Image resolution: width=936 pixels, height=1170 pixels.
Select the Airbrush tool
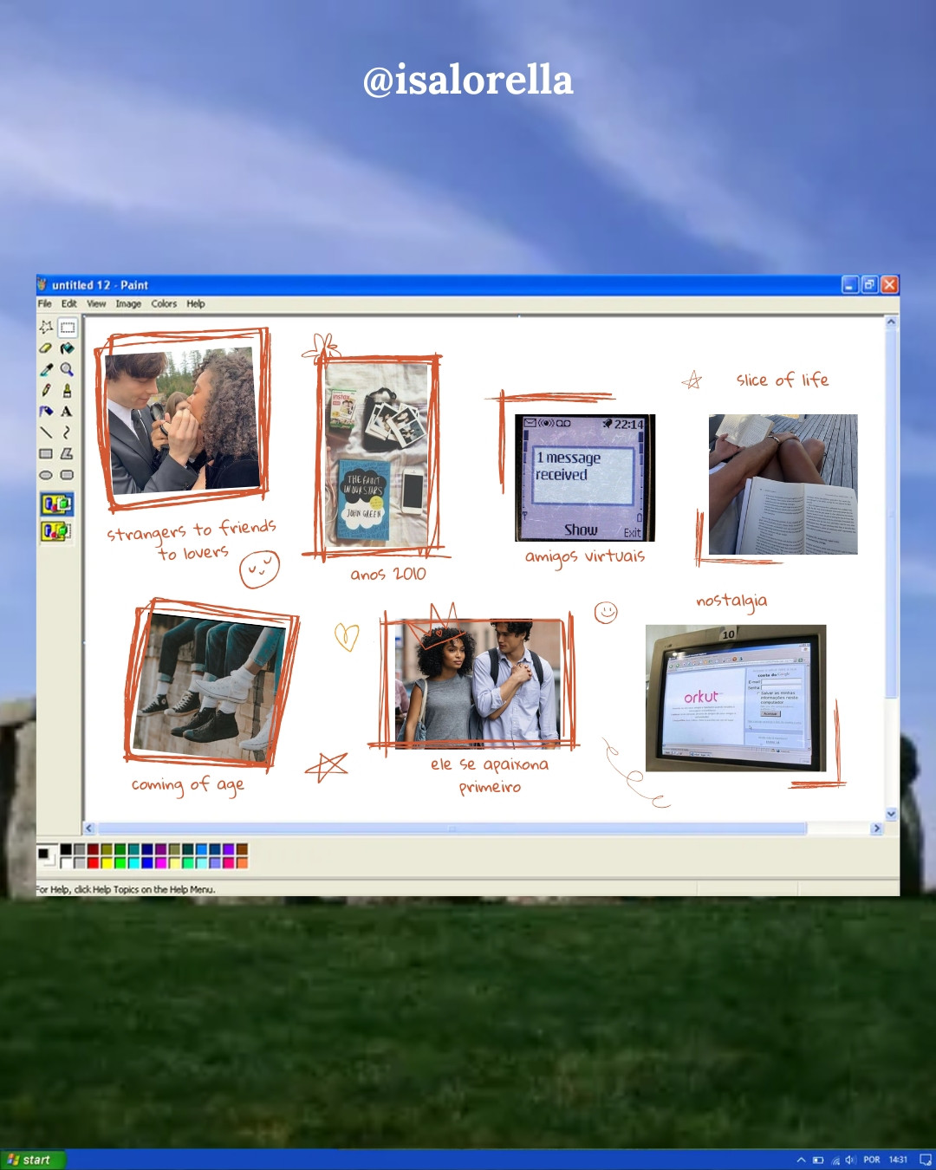pos(46,412)
